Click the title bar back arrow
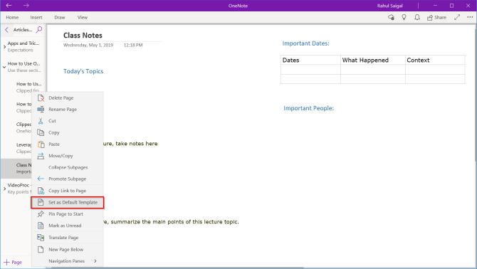 coord(9,6)
